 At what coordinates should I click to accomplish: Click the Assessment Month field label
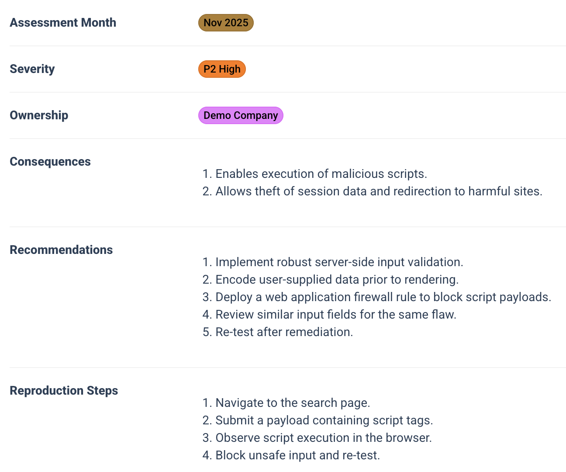63,23
